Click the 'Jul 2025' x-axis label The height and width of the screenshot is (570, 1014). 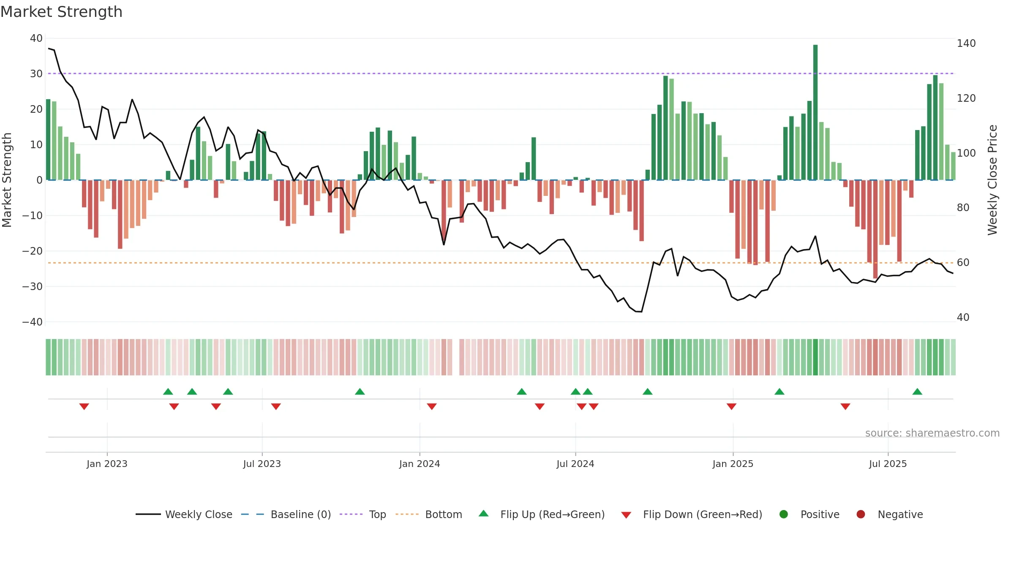[x=888, y=464]
